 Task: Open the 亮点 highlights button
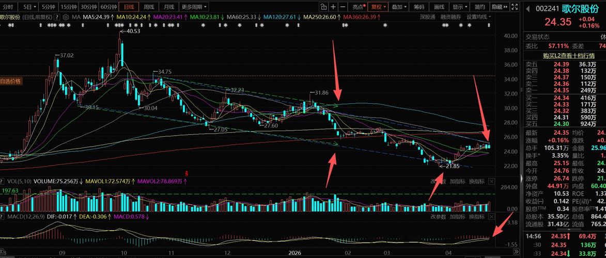tap(358, 7)
